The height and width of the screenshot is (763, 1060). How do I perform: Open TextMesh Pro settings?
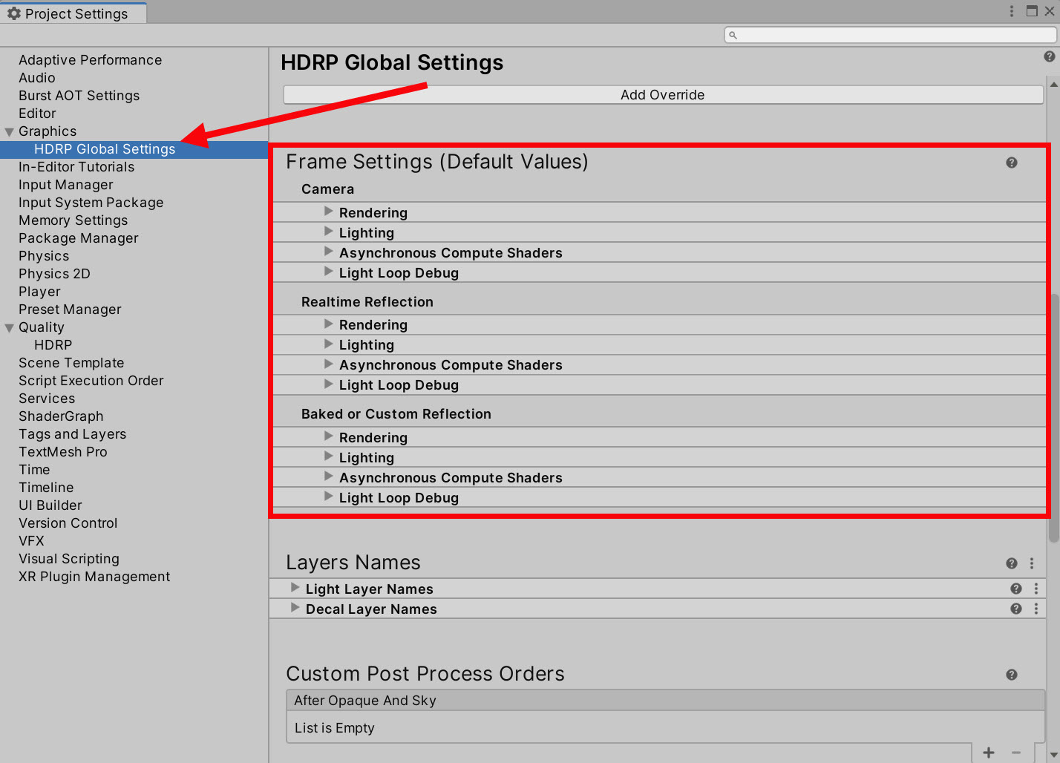click(62, 452)
